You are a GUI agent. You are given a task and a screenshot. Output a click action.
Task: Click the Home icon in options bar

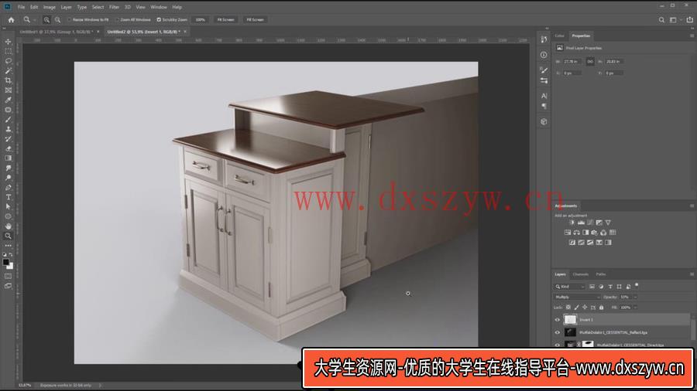click(11, 20)
